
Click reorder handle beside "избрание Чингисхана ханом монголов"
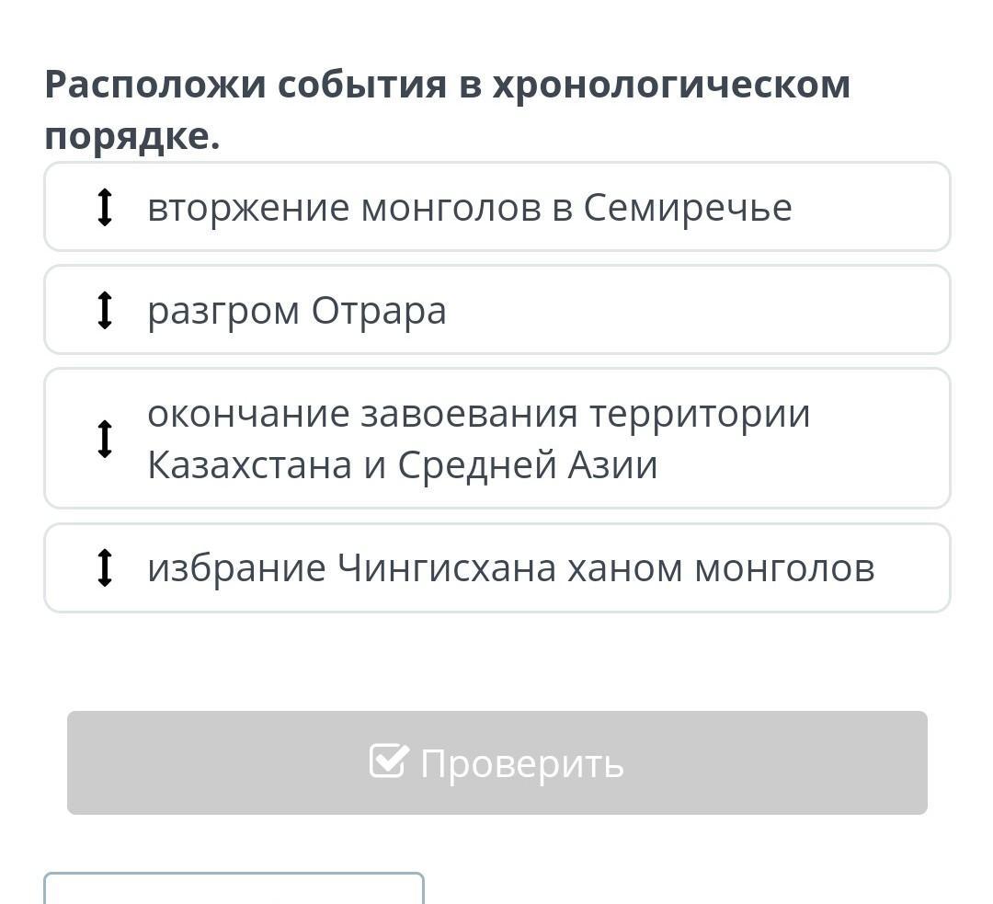[x=105, y=567]
